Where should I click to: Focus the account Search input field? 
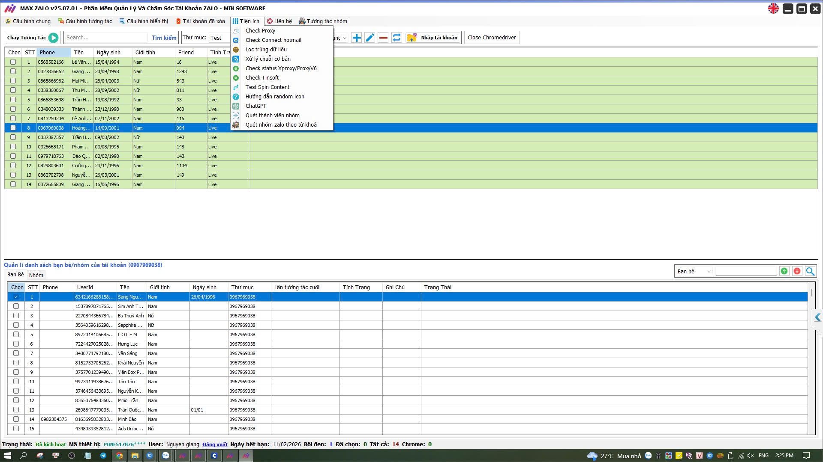pos(106,38)
